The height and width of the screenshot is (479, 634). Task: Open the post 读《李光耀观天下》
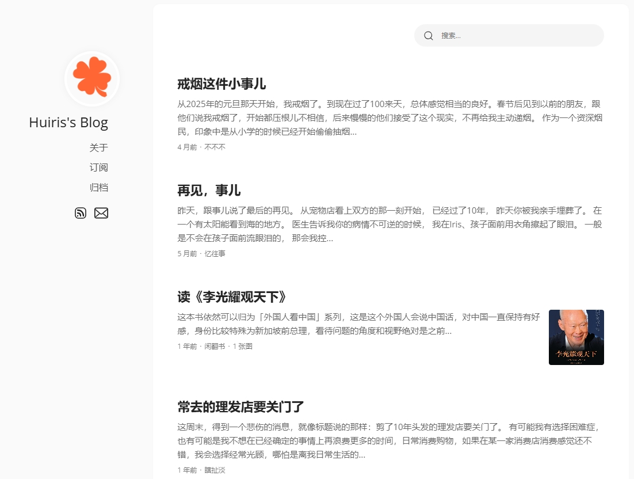pyautogui.click(x=231, y=297)
